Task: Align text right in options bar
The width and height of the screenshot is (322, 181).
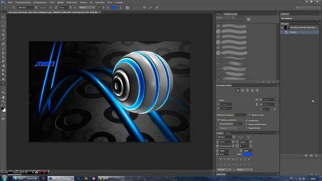Action: (x=107, y=8)
